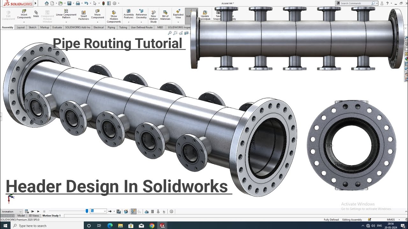Click Exploded View tool

tap(178, 14)
